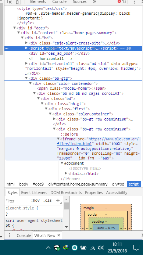Expand the html element inside iframe
This screenshot has height=255, width=143.
pos(66,173)
